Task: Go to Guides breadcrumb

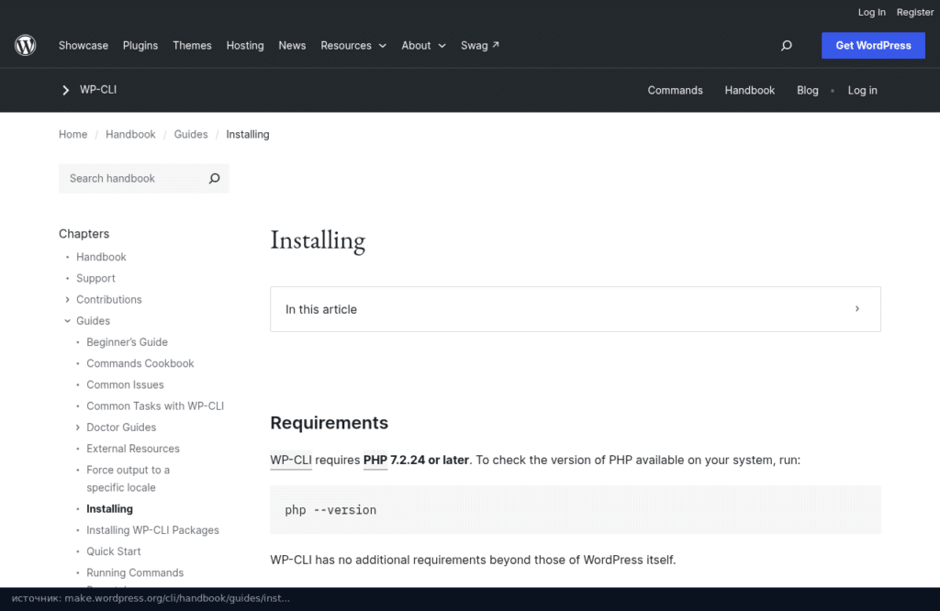Action: (191, 134)
